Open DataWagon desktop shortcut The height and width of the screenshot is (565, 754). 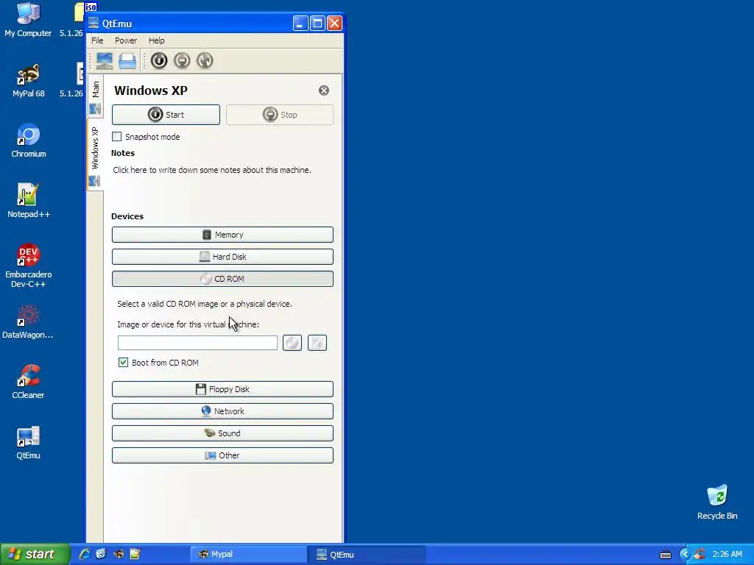point(27,322)
